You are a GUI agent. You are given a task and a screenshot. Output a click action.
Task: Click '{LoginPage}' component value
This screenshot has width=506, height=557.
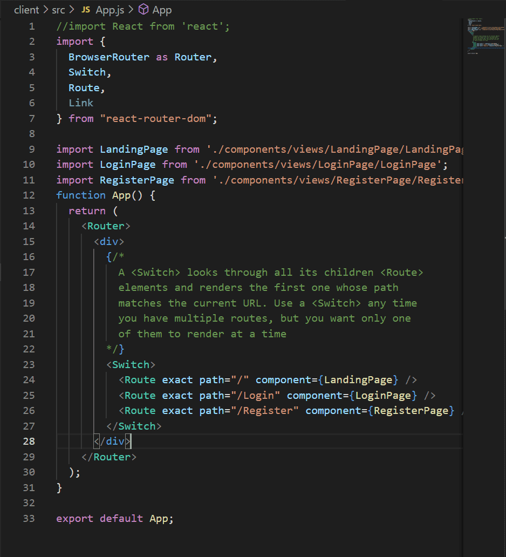(383, 396)
